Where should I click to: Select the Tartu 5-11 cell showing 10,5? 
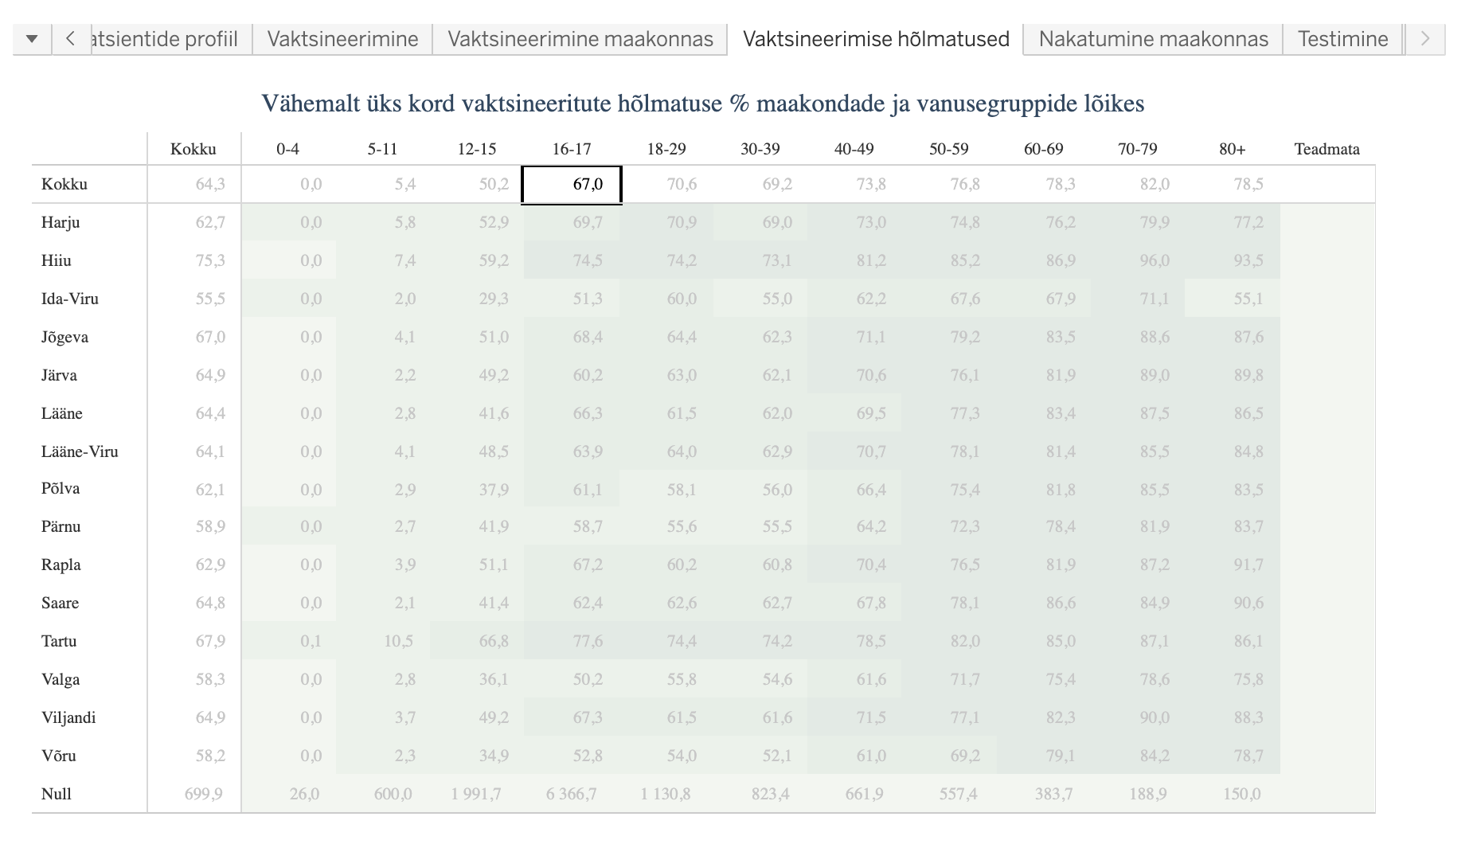[x=398, y=641]
